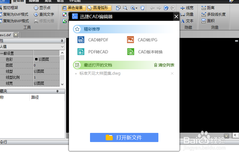This screenshot has height=156, width=239.
Task: Click the 最近打开的文档 recent documents icon
Action: click(x=77, y=65)
